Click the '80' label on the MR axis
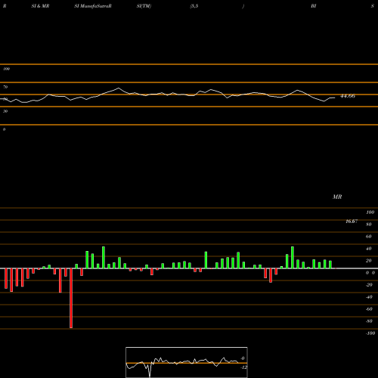The height and width of the screenshot is (378, 378). [x=369, y=225]
